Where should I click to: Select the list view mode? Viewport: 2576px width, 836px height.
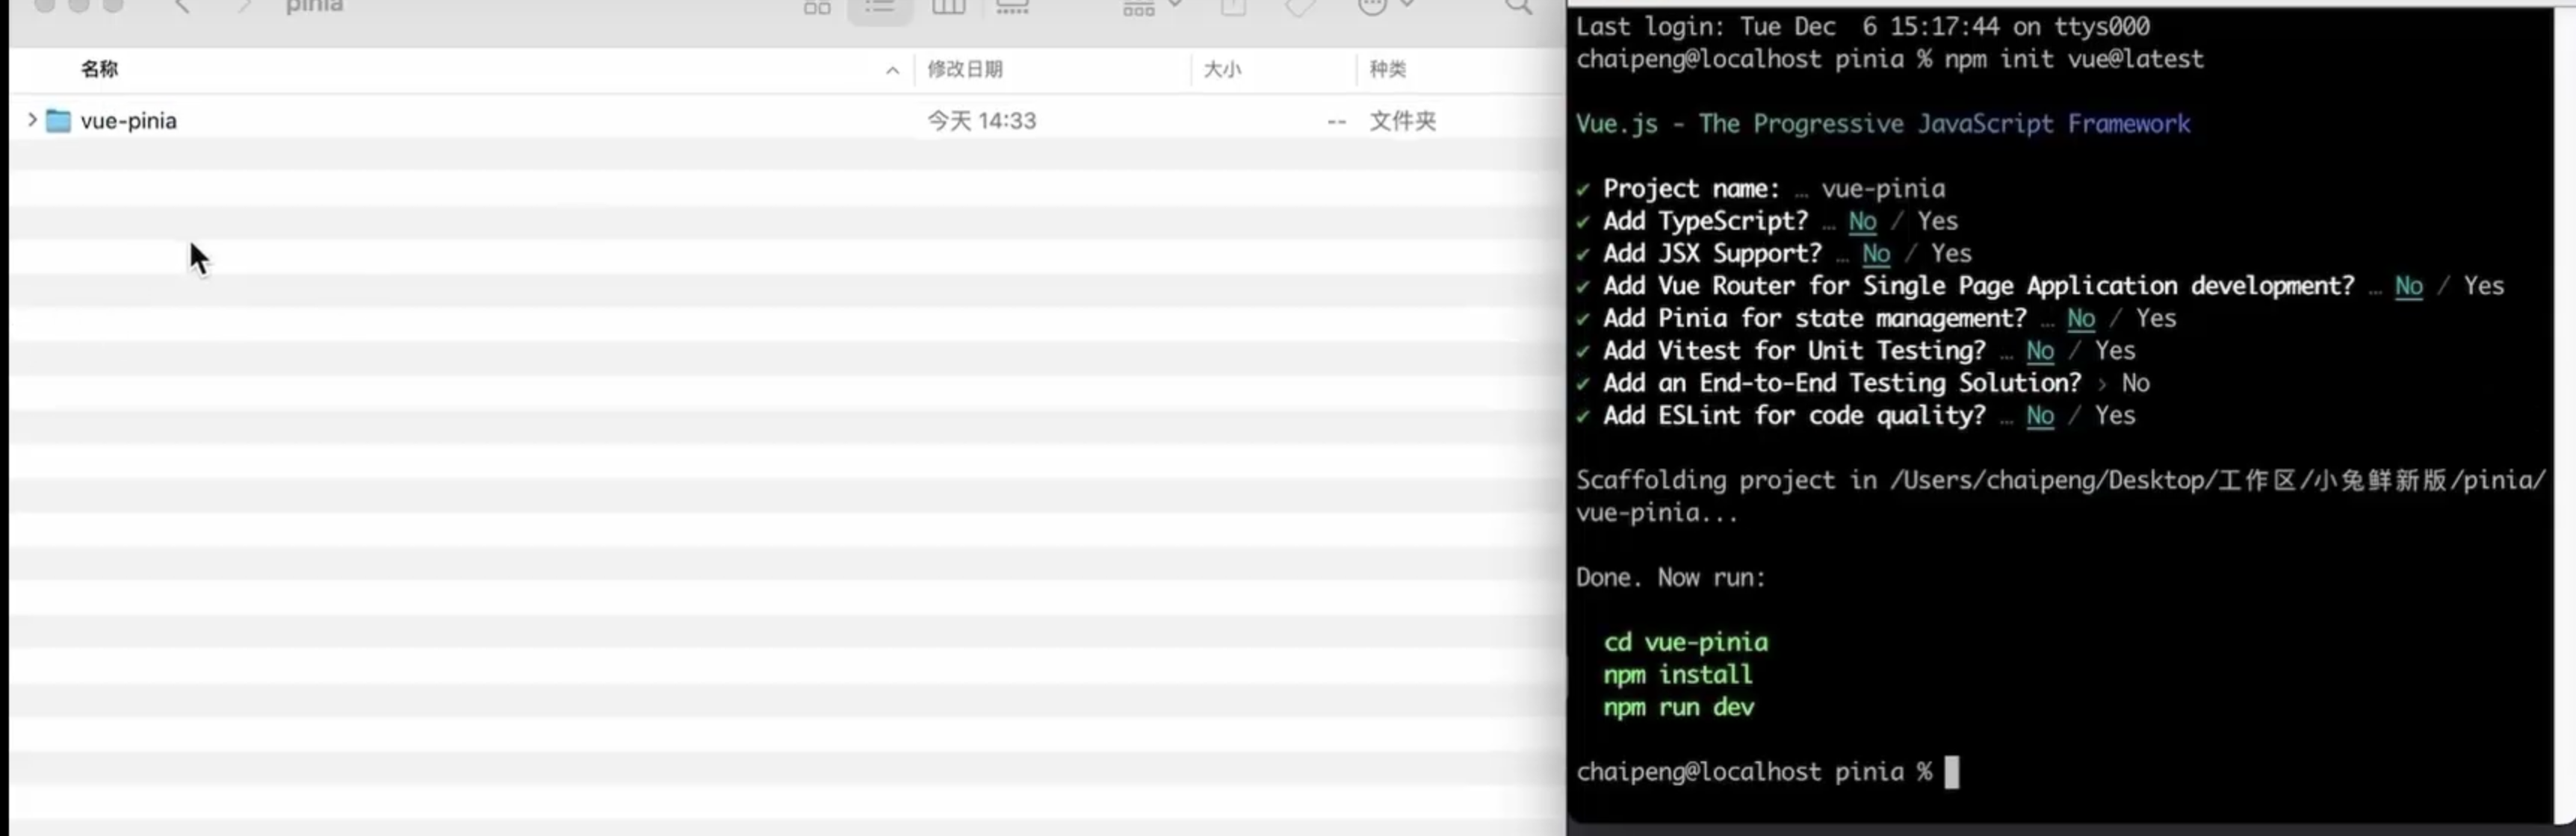(x=880, y=7)
